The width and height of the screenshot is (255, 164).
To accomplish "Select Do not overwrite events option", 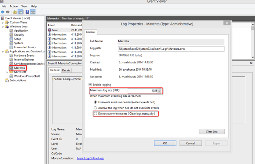I will click(x=96, y=114).
